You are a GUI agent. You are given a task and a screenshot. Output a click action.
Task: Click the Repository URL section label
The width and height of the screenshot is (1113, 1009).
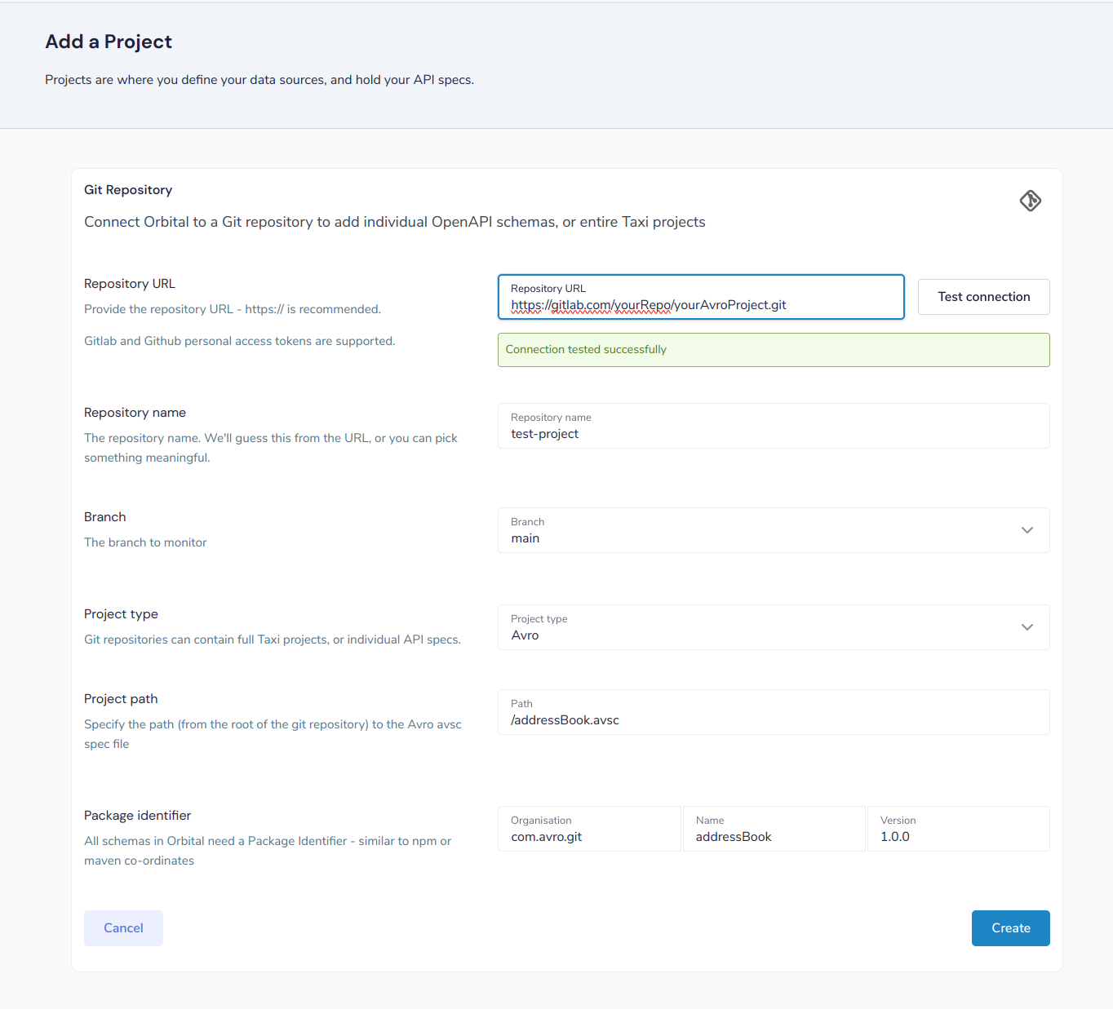(x=130, y=284)
